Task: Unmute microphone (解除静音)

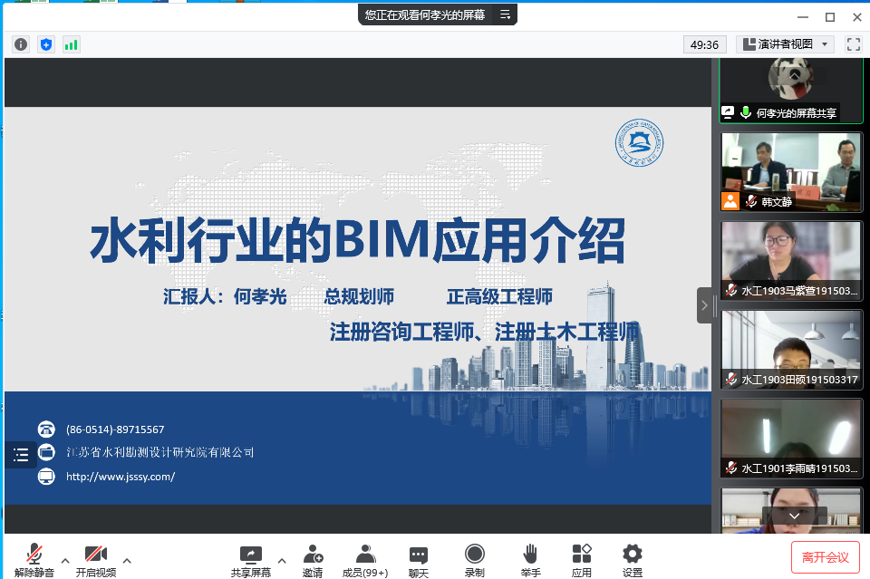Action: coord(34,560)
